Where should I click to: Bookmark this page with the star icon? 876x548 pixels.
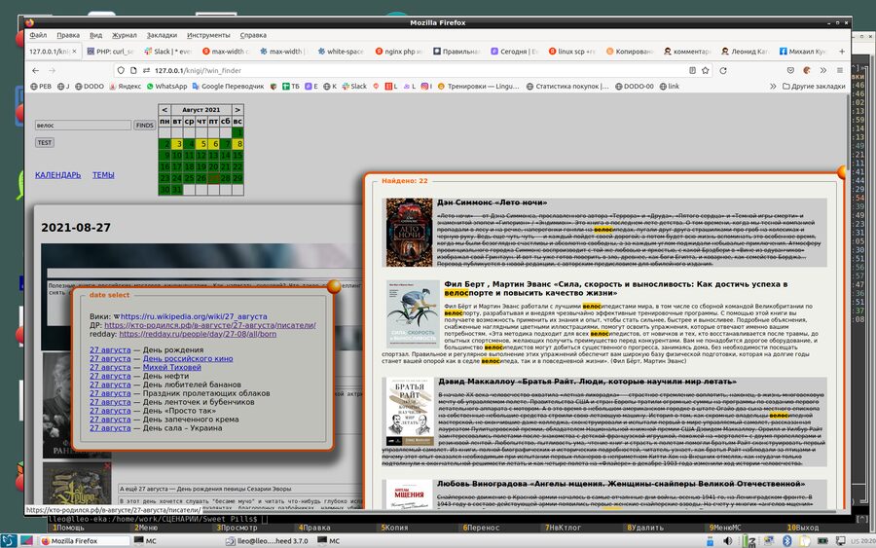(x=705, y=70)
